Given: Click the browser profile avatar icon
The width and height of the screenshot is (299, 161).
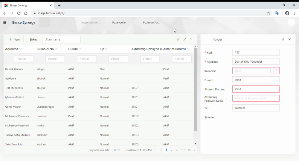Looking at the screenshot, I should tap(287, 13).
